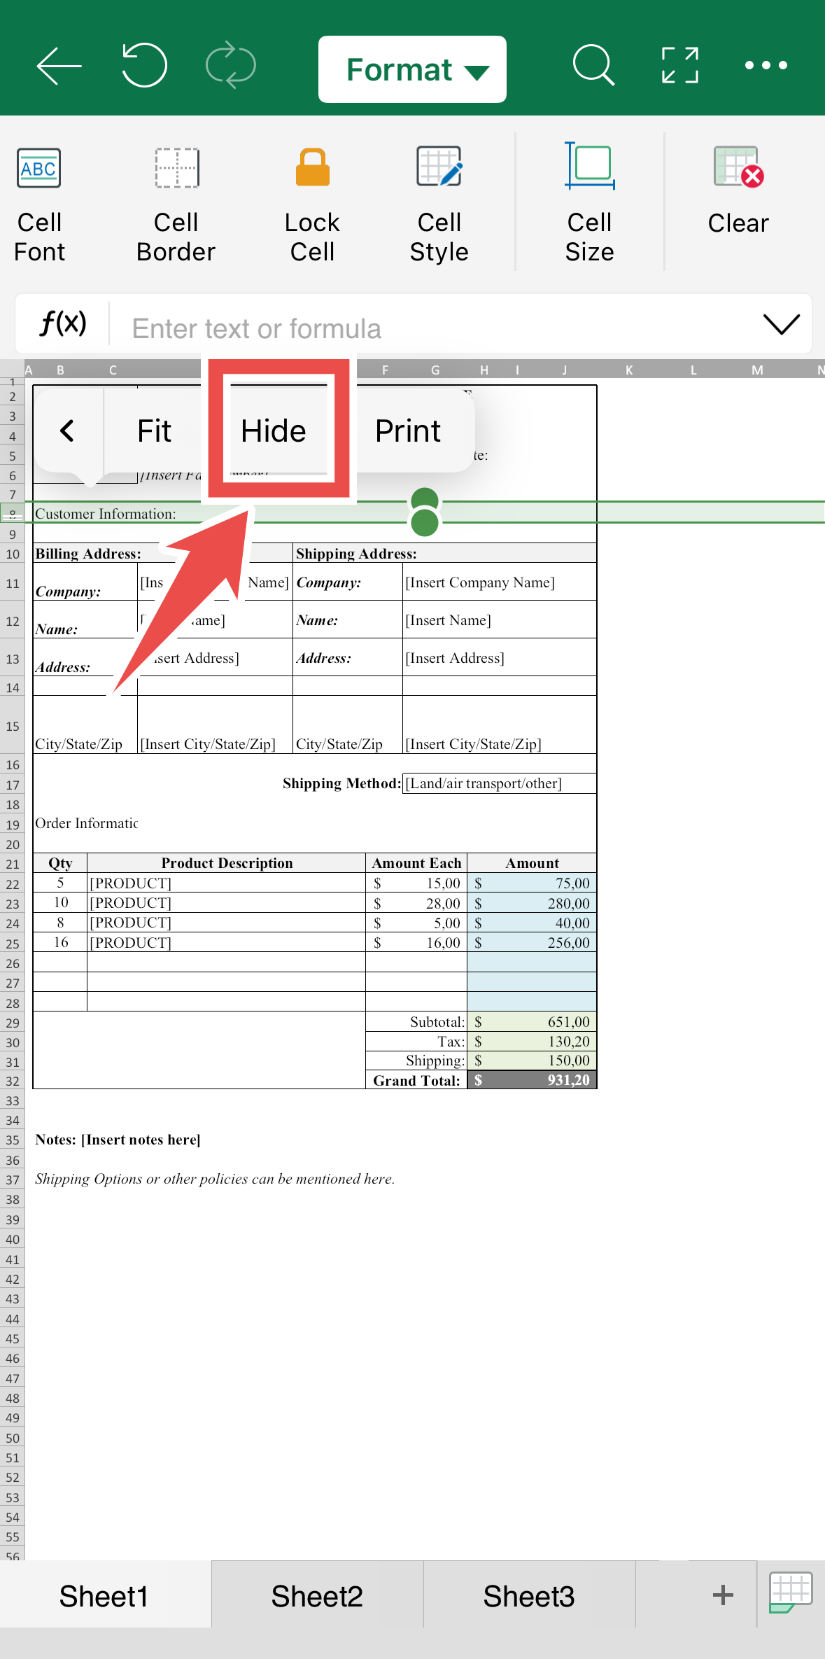This screenshot has width=825, height=1659.
Task: Choose Hide in the popup menu
Action: (x=274, y=430)
